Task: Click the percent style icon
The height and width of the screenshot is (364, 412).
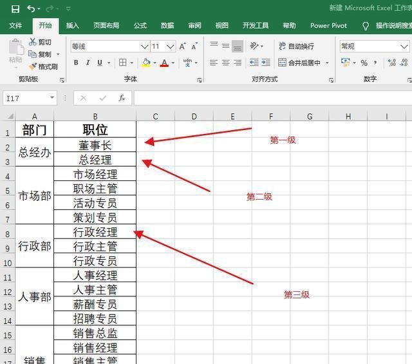Action: [364, 62]
